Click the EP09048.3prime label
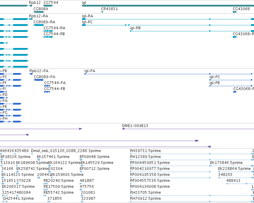The width and height of the screenshot is (254, 203). tap(94, 157)
